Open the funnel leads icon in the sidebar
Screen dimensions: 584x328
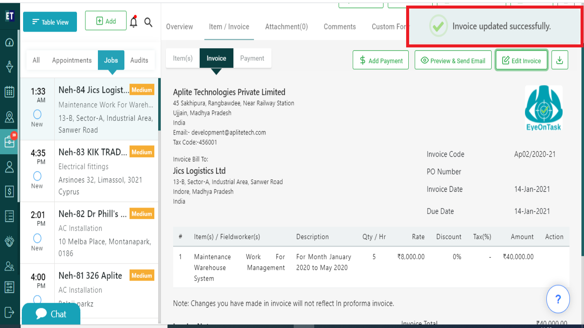pyautogui.click(x=9, y=67)
